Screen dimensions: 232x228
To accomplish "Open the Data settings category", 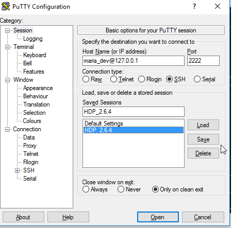I will [x=29, y=137].
